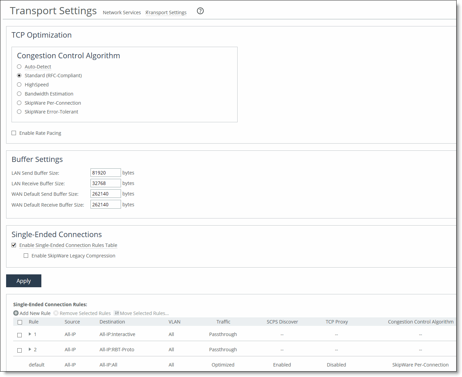Enable Rate Pacing checkbox

point(14,133)
